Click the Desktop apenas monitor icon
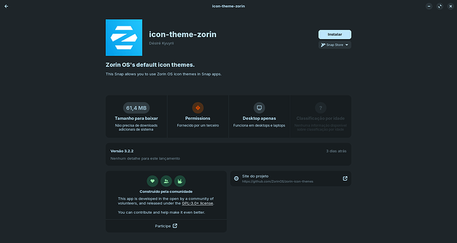 (x=259, y=108)
